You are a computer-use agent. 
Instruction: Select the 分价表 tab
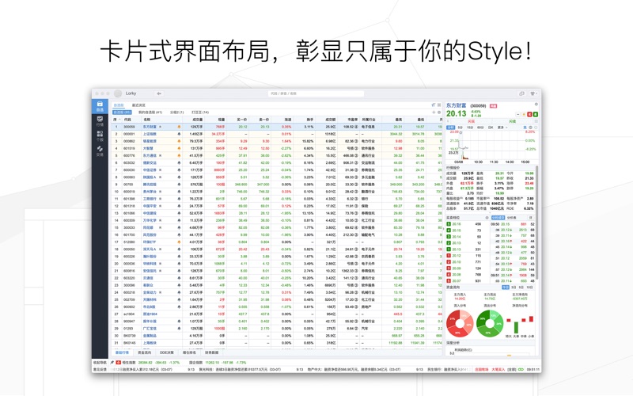511,217
